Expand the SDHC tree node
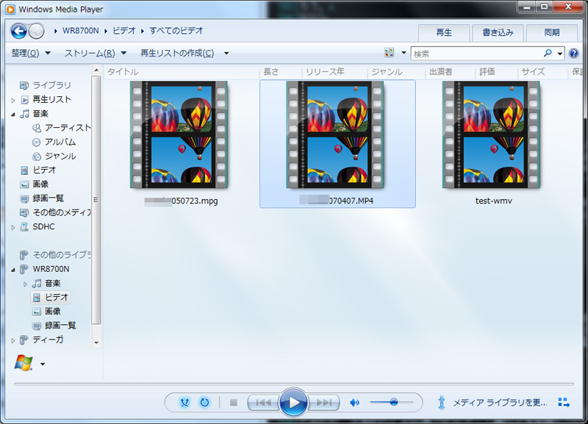This screenshot has height=424, width=588. (x=13, y=227)
